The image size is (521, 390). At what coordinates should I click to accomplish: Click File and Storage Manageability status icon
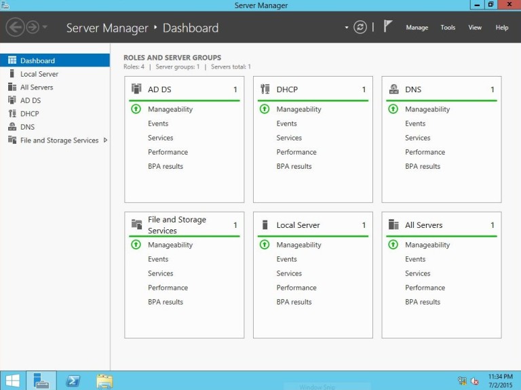point(136,244)
